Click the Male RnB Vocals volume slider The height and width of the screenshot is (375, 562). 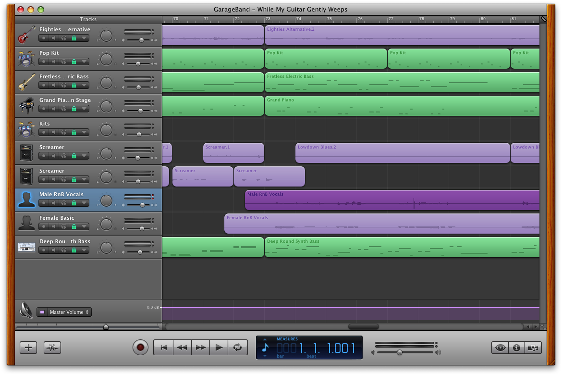coord(142,205)
